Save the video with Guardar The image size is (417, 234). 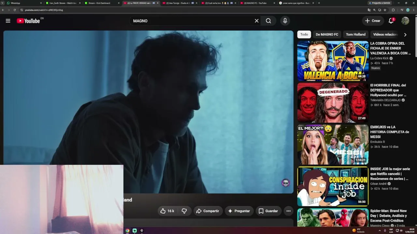tap(268, 211)
